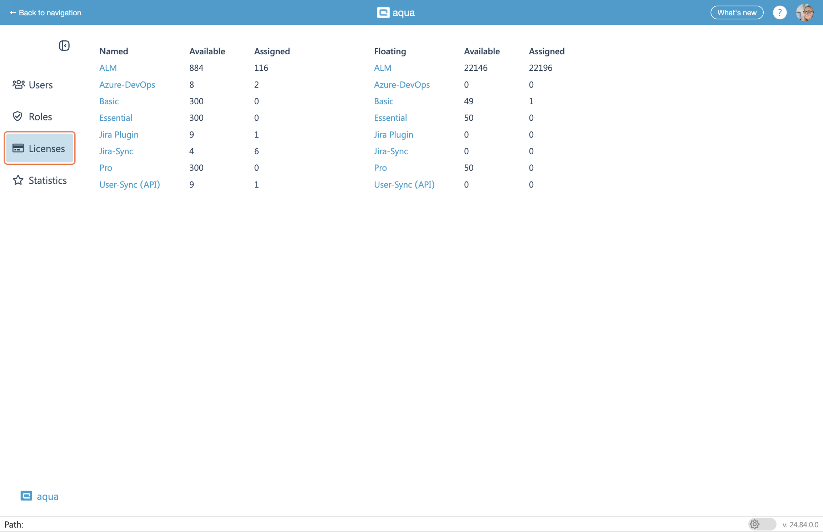Open the help question mark icon
Image resolution: width=823 pixels, height=532 pixels.
click(779, 13)
